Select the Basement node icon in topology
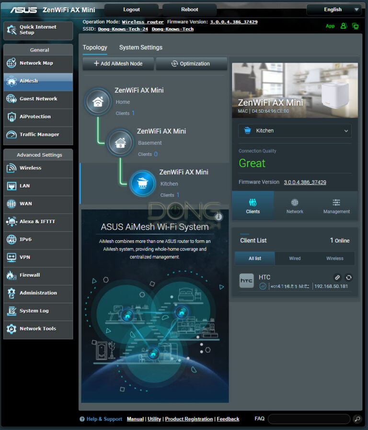Screen dimensions: 368x430 [120, 142]
